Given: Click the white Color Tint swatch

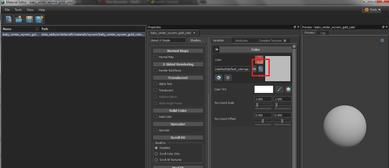Looking at the screenshot, I should point(264,89).
